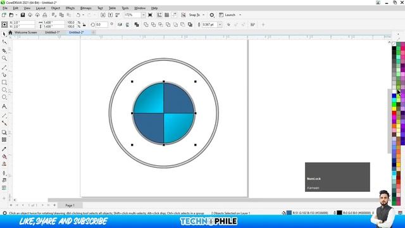Image resolution: width=405 pixels, height=228 pixels.
Task: Click the Create Boundary icon
Action: (190, 25)
